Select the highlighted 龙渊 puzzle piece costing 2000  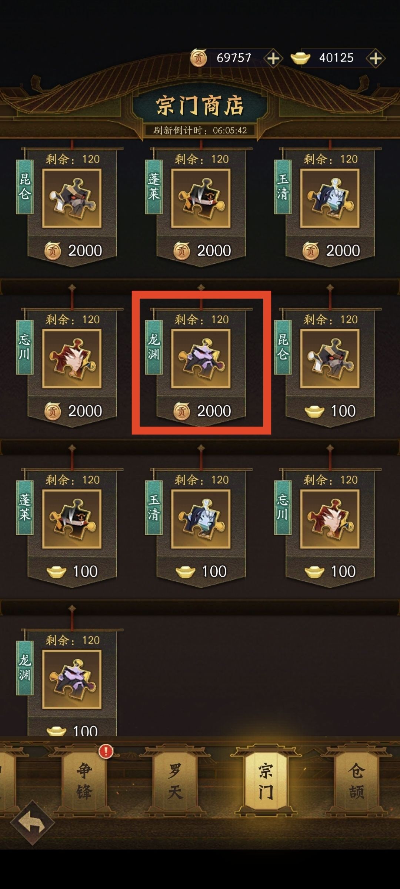coord(201,359)
